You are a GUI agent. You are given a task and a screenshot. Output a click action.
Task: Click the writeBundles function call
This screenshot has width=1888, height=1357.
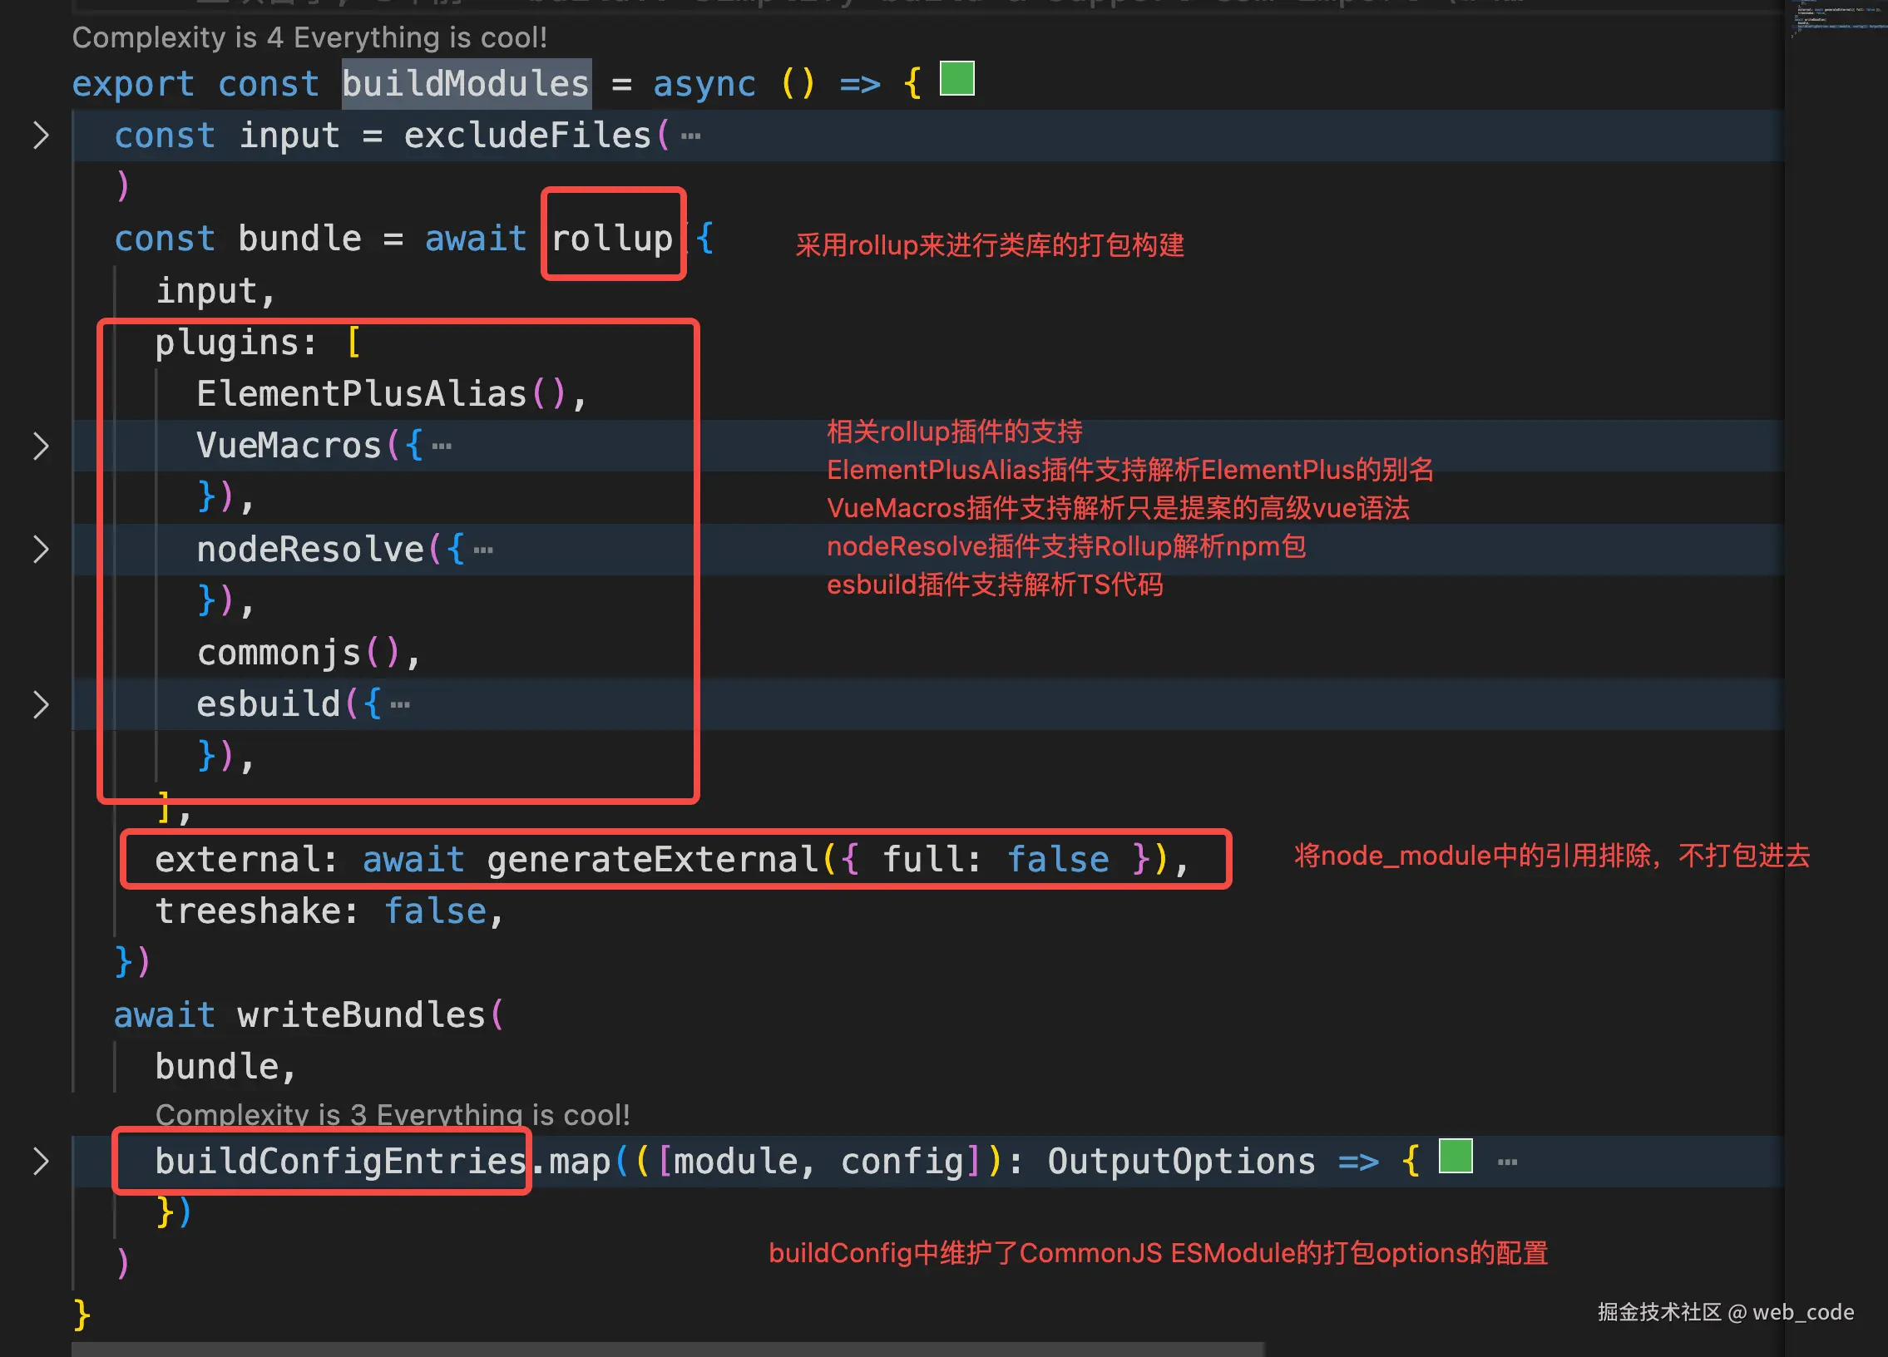click(361, 1015)
